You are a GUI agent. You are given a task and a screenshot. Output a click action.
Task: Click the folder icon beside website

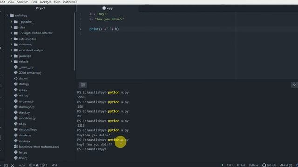(x=16, y=62)
